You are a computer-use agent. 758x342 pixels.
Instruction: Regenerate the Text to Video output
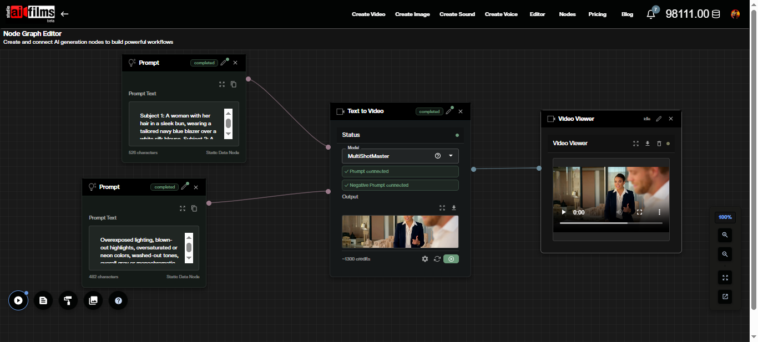click(x=437, y=259)
